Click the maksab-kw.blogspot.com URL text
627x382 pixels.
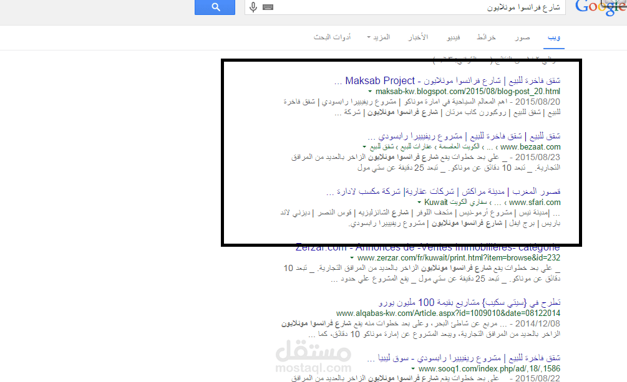pos(468,92)
